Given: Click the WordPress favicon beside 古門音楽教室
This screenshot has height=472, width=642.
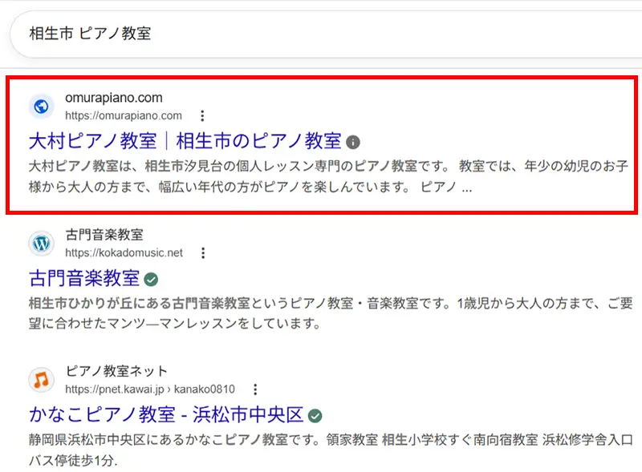Looking at the screenshot, I should point(42,244).
